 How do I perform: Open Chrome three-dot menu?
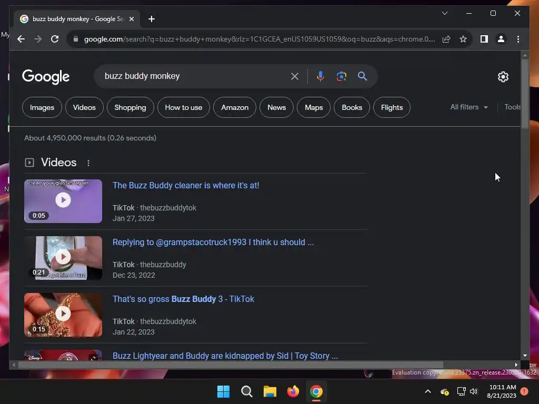click(518, 39)
